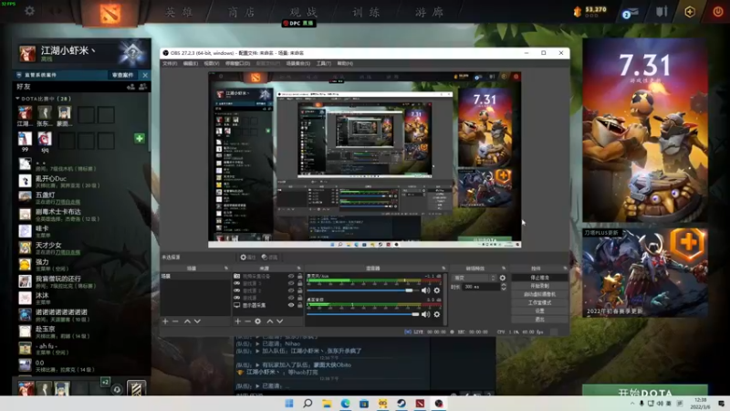Toggle visibility of third source in list
Viewport: 730px width, 411px height.
[291, 290]
